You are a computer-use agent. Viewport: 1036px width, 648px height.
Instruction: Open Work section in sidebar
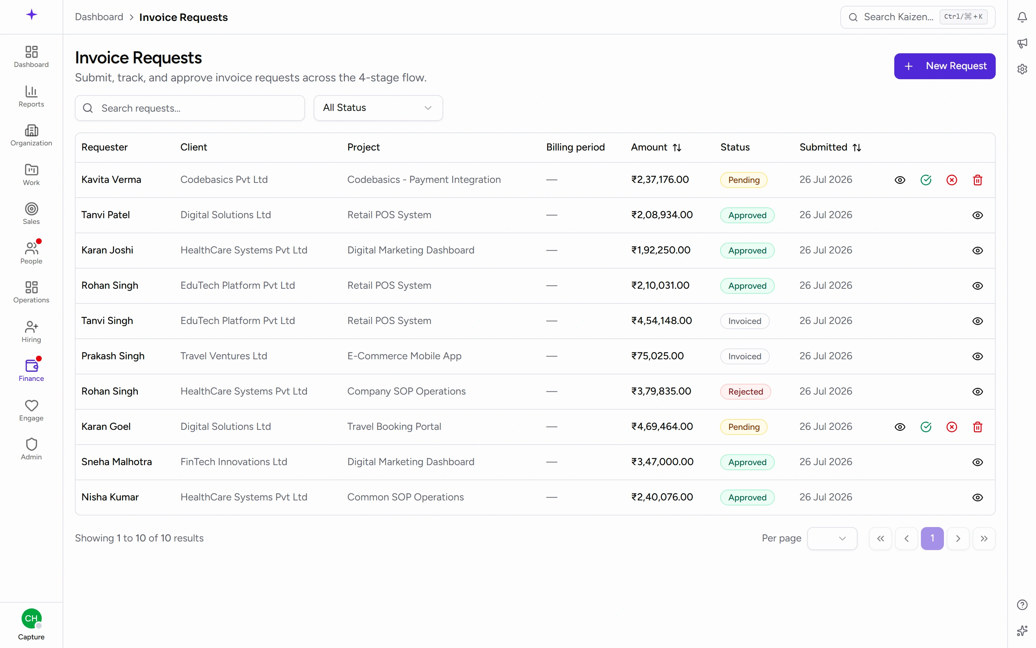pyautogui.click(x=31, y=175)
